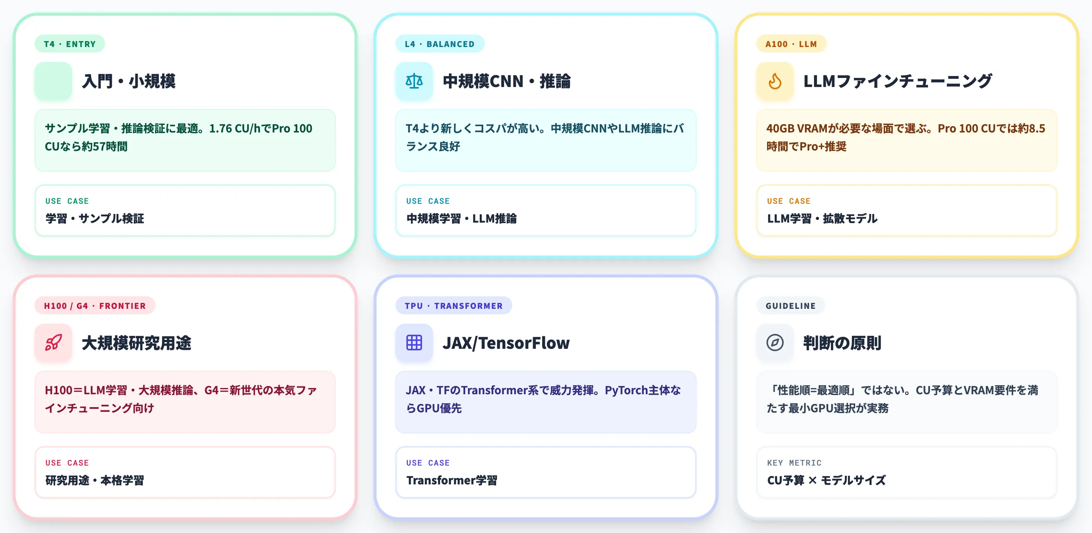Click the USE CASE label in the H100 / G4 card
The width and height of the screenshot is (1092, 533).
(x=67, y=463)
